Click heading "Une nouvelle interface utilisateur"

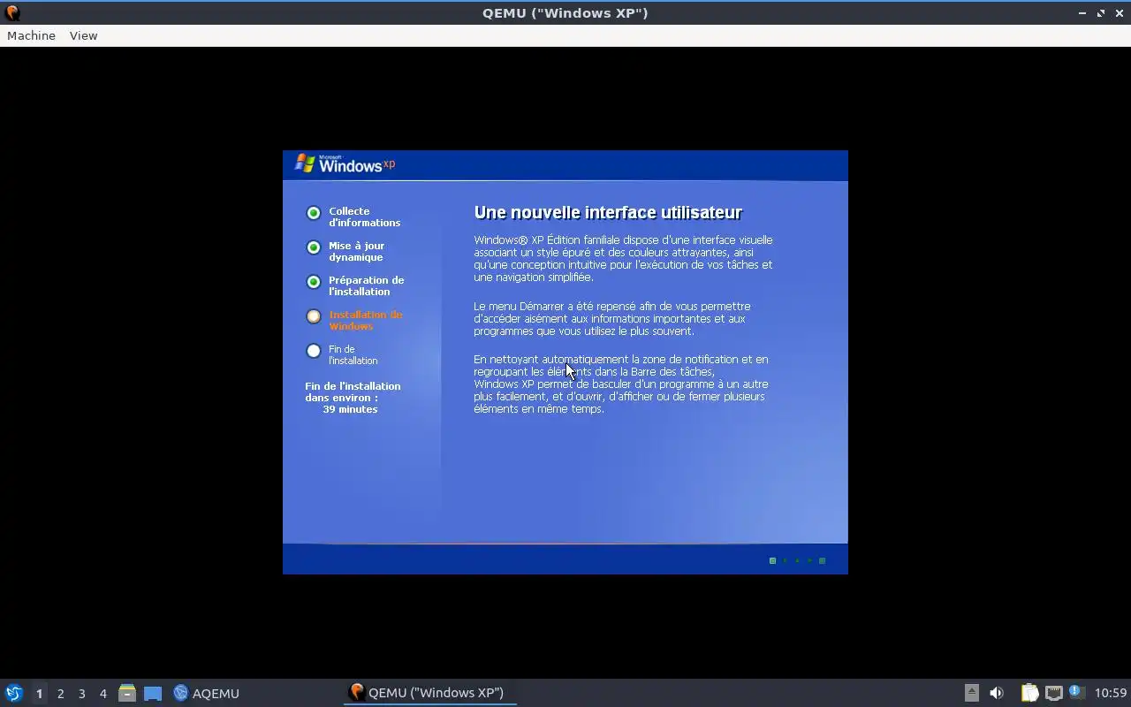pos(608,212)
